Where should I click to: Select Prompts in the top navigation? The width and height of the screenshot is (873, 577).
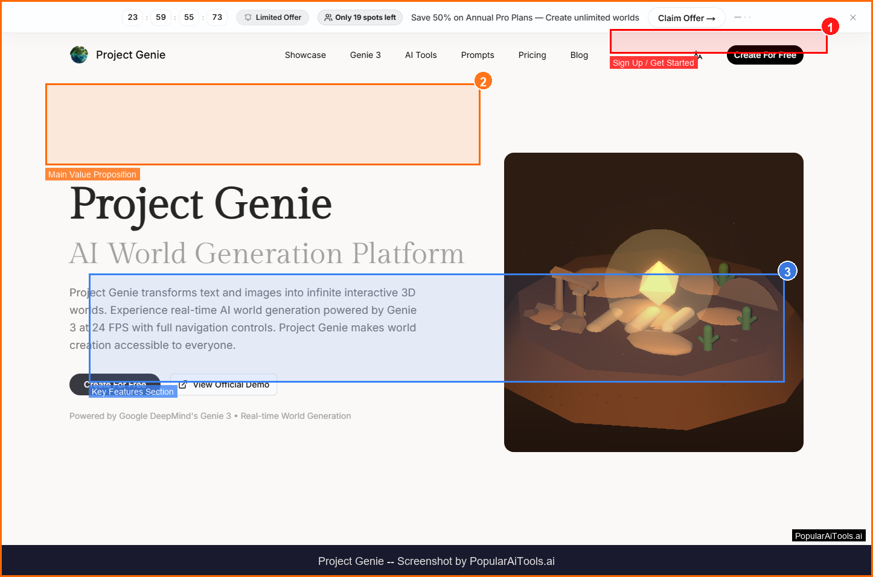click(478, 55)
